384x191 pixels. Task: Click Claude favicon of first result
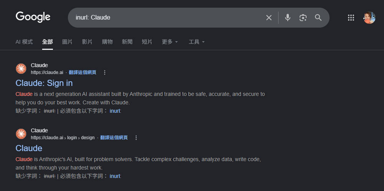point(21,69)
